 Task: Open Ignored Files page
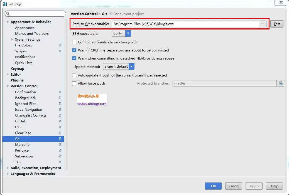[x=26, y=104]
